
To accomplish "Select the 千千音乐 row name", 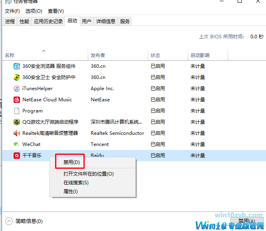I will (x=32, y=156).
